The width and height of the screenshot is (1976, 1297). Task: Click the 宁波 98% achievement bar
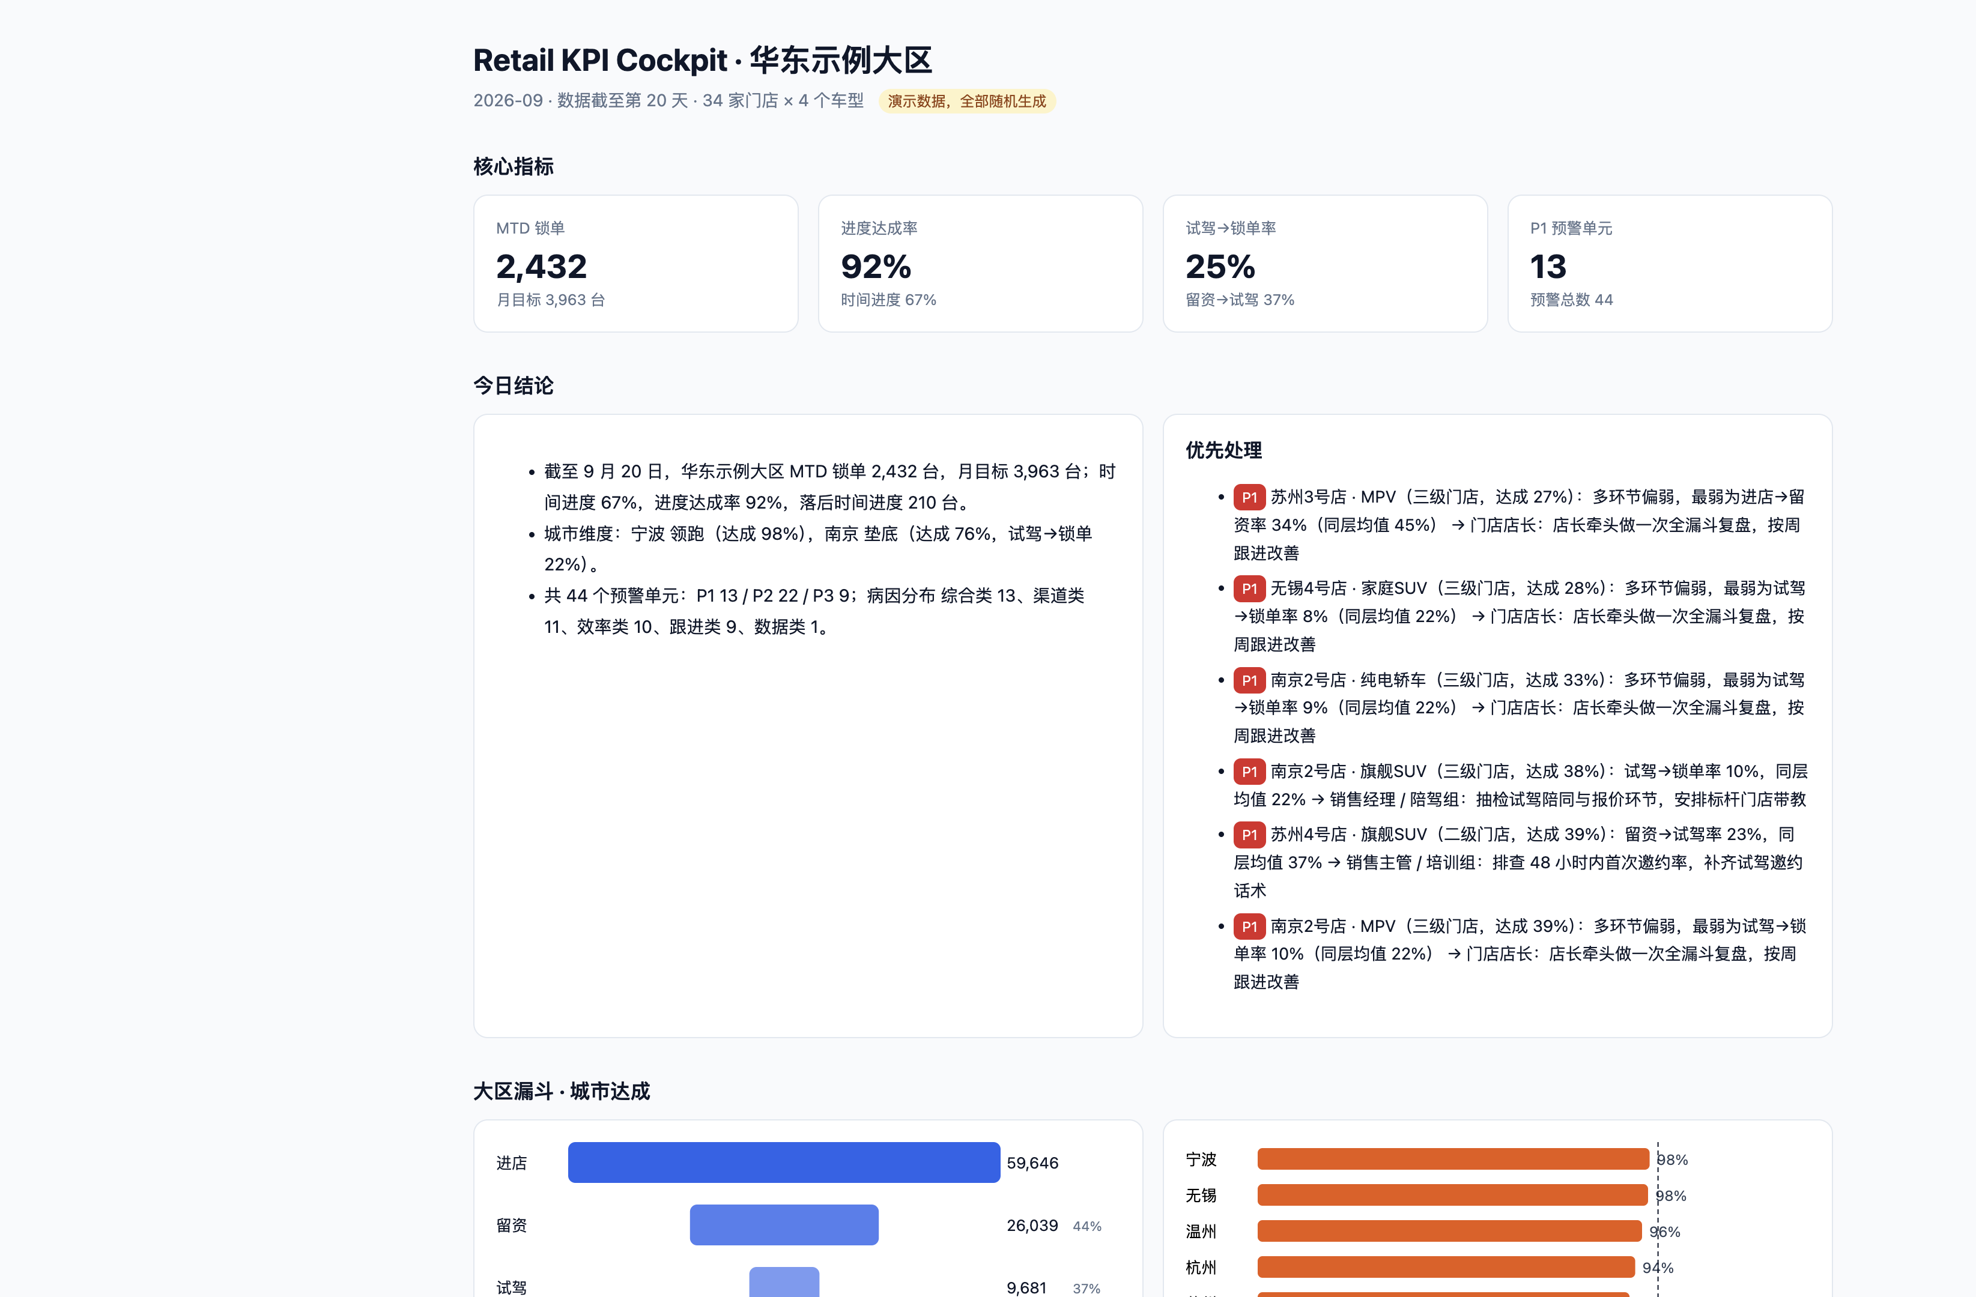coord(1453,1159)
